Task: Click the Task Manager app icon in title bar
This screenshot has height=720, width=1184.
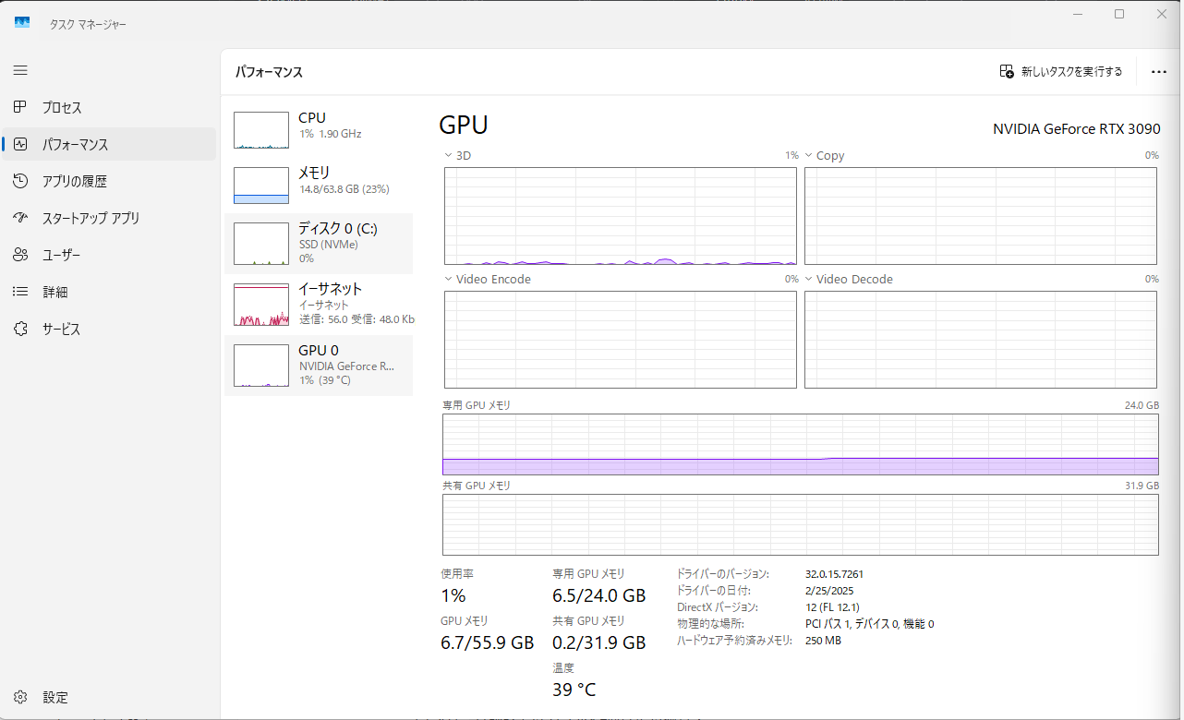Action: pos(22,23)
